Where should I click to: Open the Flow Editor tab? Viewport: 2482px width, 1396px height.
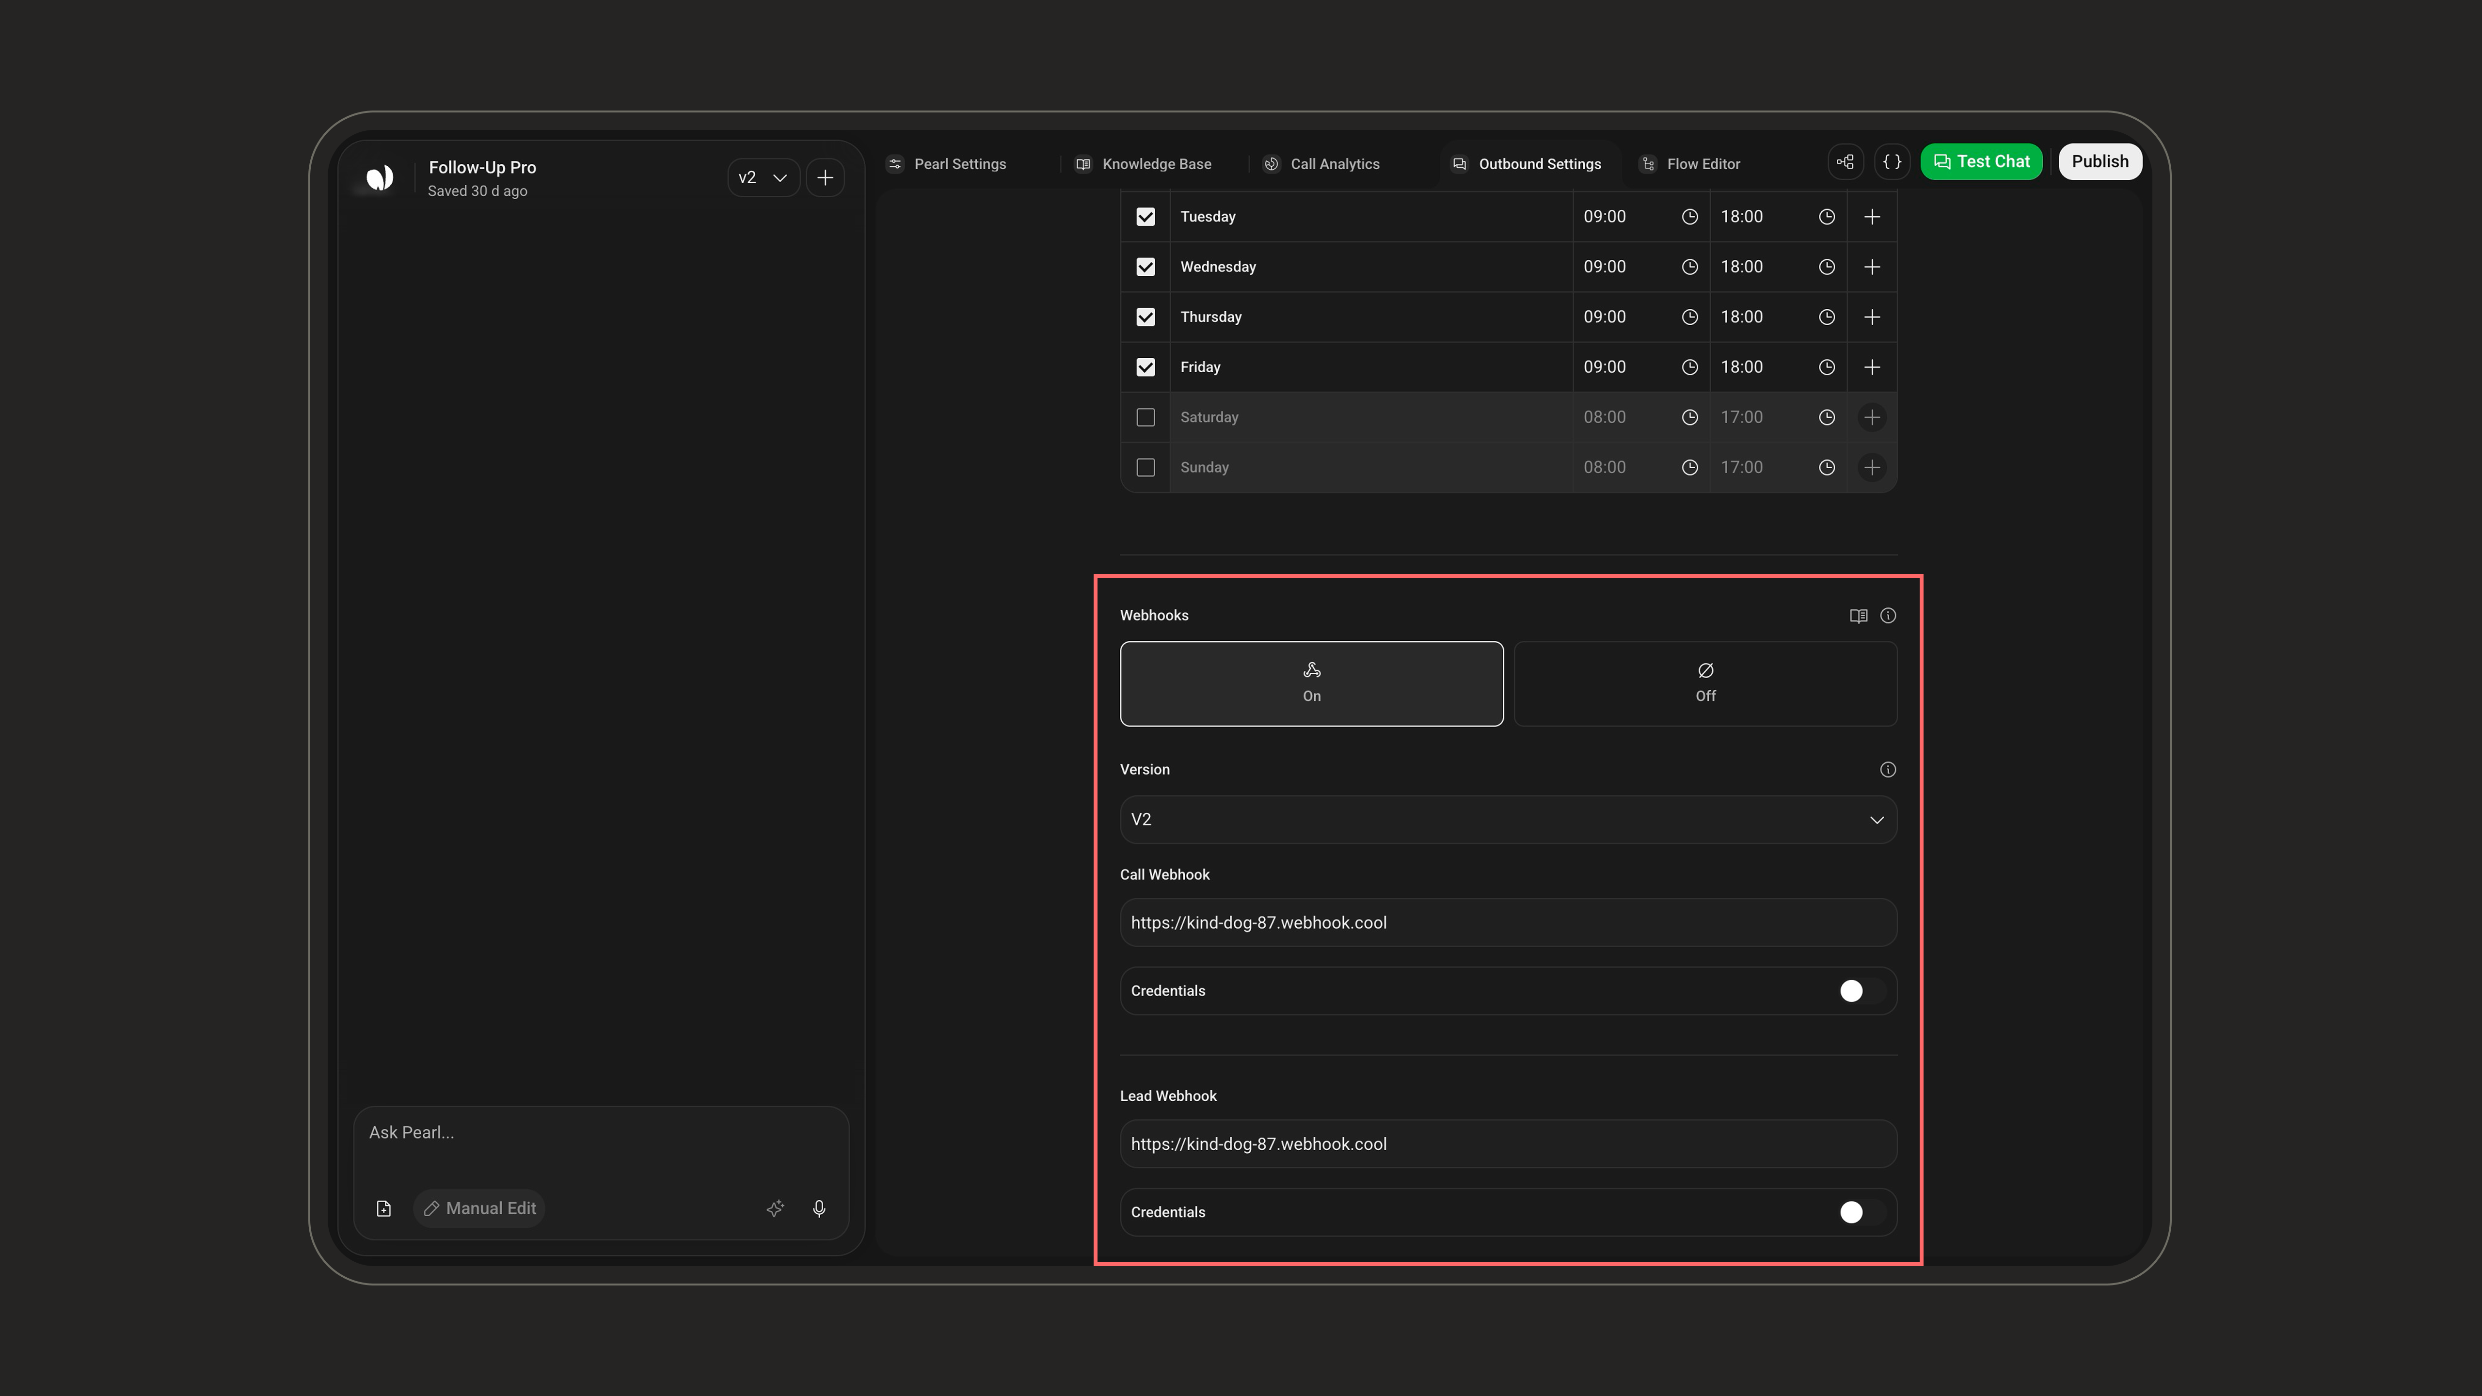(x=1691, y=164)
